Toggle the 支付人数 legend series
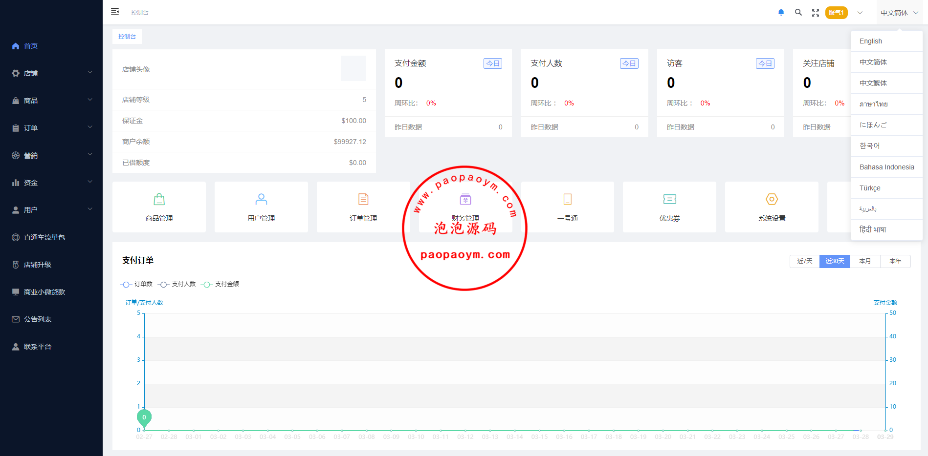 pos(177,284)
